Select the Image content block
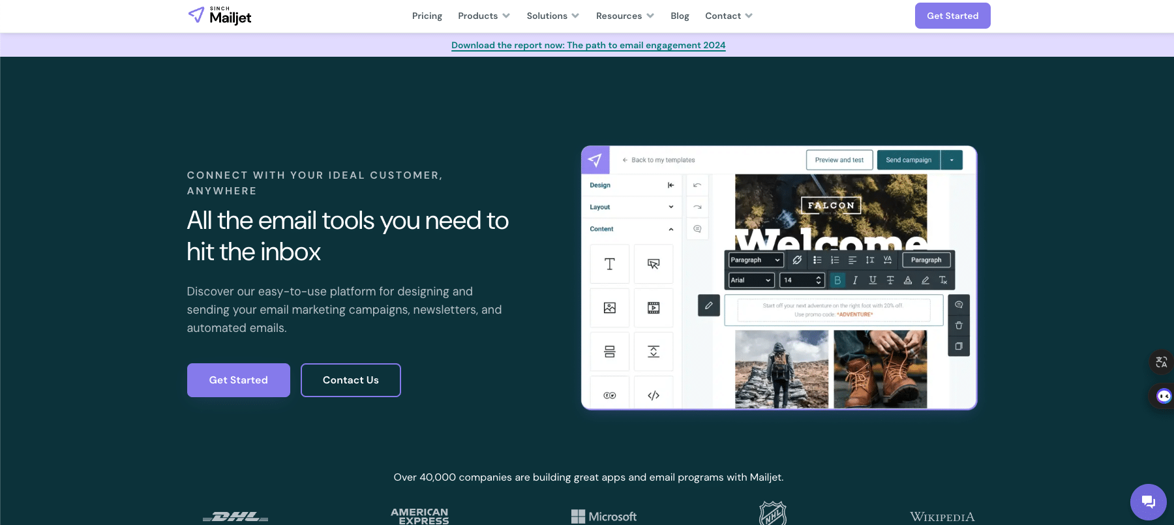The image size is (1174, 525). click(x=610, y=308)
